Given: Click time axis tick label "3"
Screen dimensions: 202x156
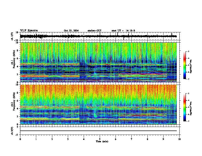Looking at the screenshot, I should (68, 139).
